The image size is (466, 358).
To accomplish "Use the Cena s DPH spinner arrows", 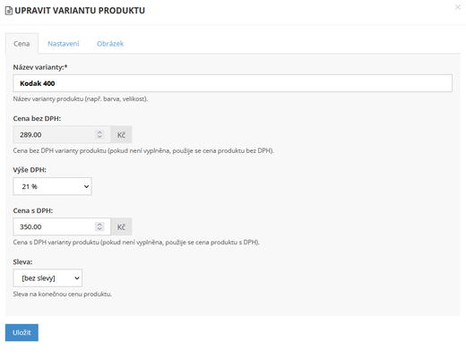I will [x=99, y=226].
